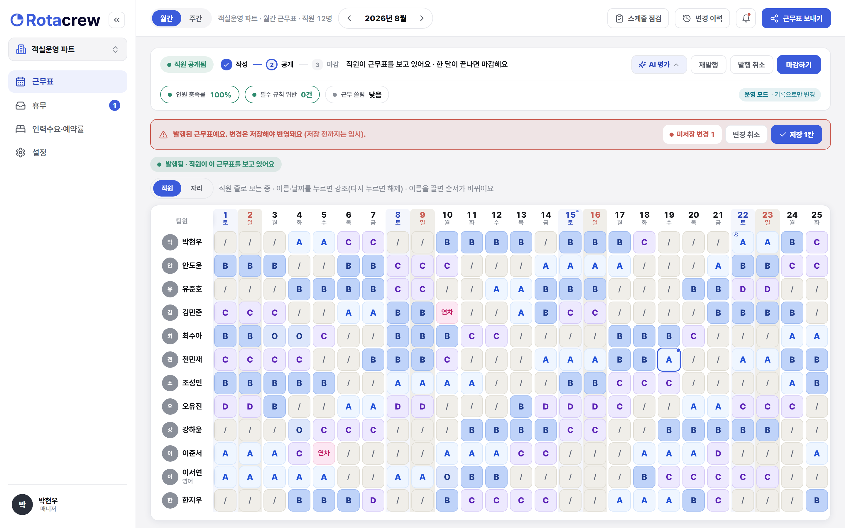Click the 운영 모드 badge
The height and width of the screenshot is (528, 845).
[779, 95]
